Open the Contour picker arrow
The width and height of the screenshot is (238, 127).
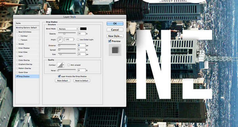point(63,65)
